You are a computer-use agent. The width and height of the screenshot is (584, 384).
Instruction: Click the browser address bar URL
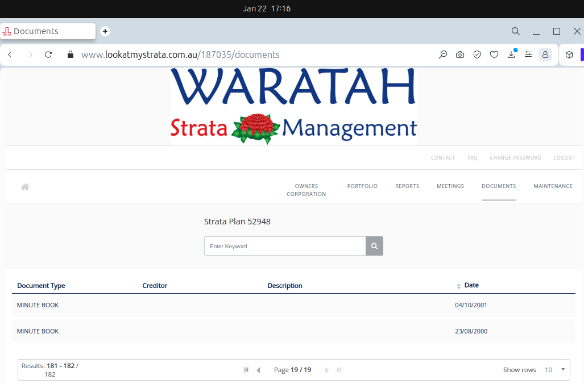tap(180, 55)
